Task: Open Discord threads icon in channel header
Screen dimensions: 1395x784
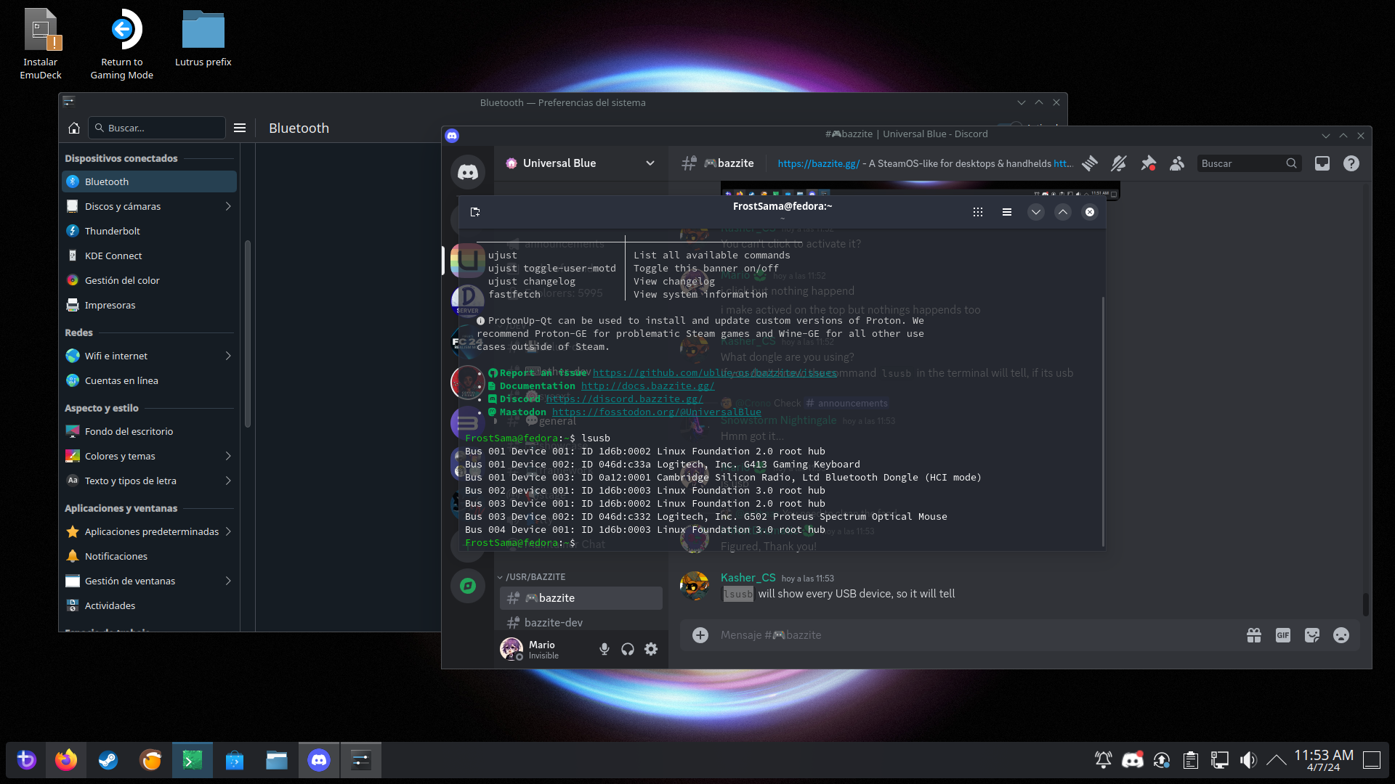Action: coord(1089,163)
